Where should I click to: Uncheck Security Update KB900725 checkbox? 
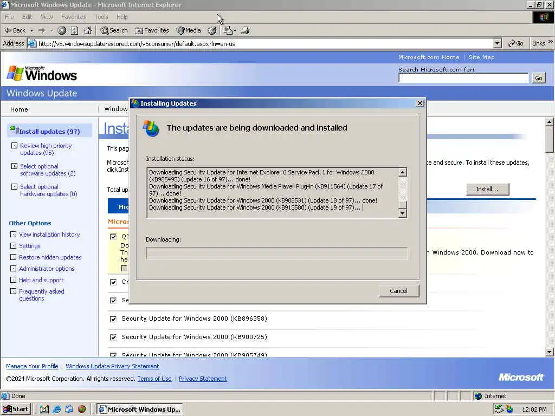tap(113, 337)
